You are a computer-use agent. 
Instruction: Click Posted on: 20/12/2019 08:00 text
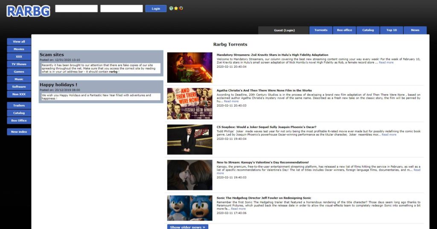pyautogui.click(x=60, y=90)
